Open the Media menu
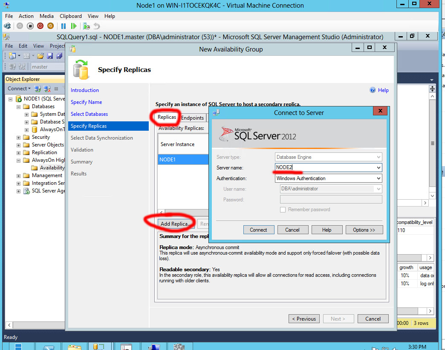This screenshot has height=350, width=445. (x=46, y=16)
